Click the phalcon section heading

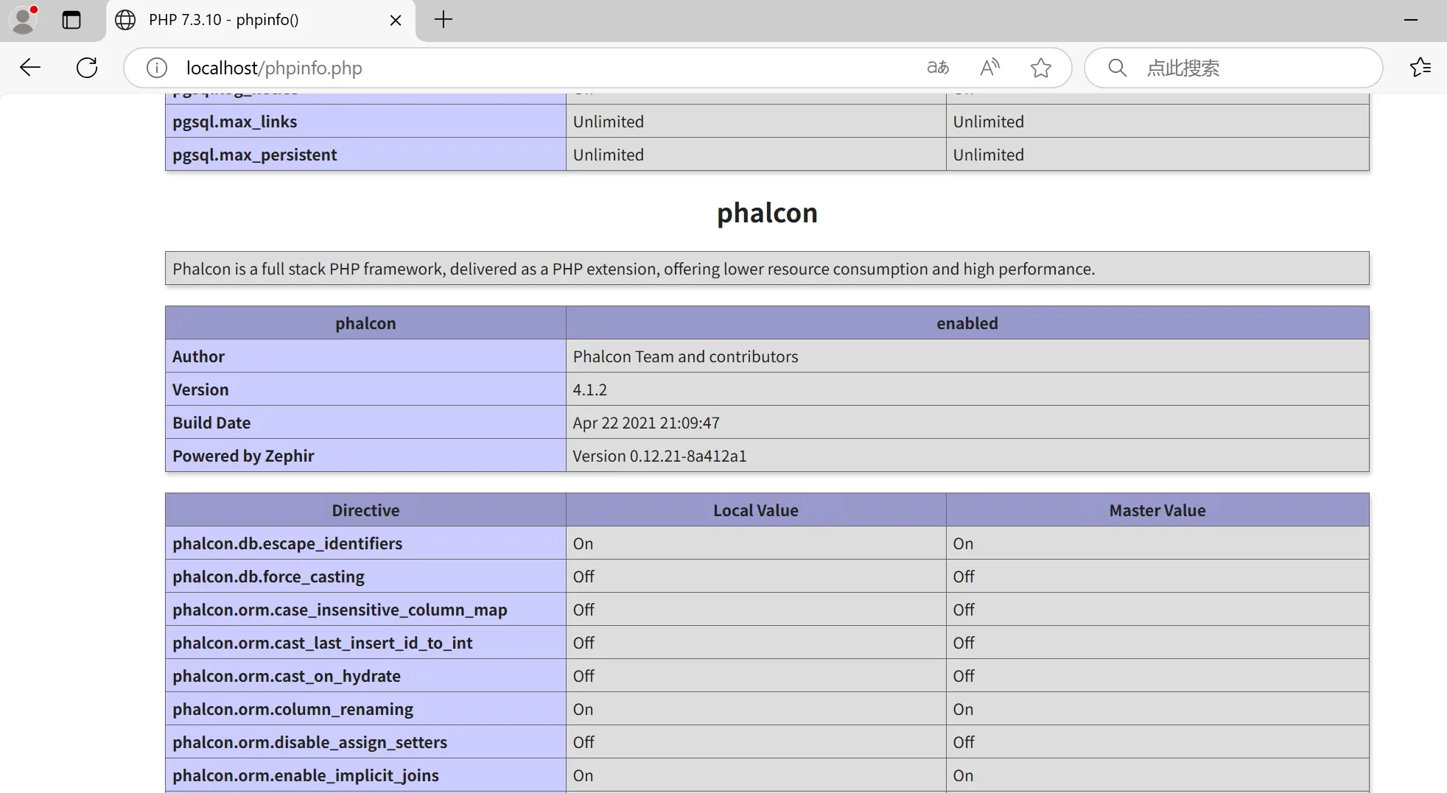[767, 213]
